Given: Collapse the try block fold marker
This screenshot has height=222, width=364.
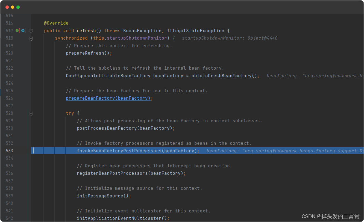Looking at the screenshot, I should pyautogui.click(x=31, y=113).
